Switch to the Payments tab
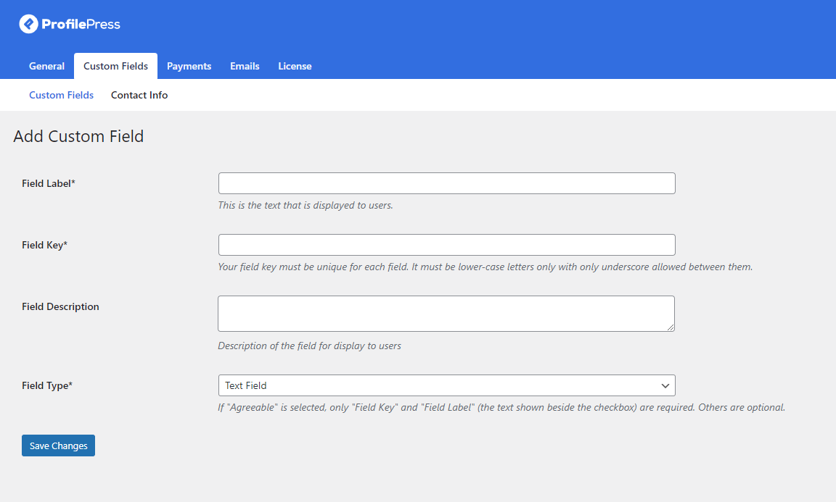This screenshot has width=836, height=502. point(189,66)
